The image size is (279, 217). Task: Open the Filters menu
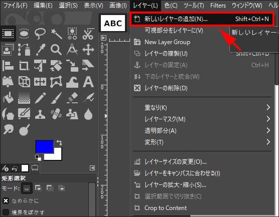218,6
